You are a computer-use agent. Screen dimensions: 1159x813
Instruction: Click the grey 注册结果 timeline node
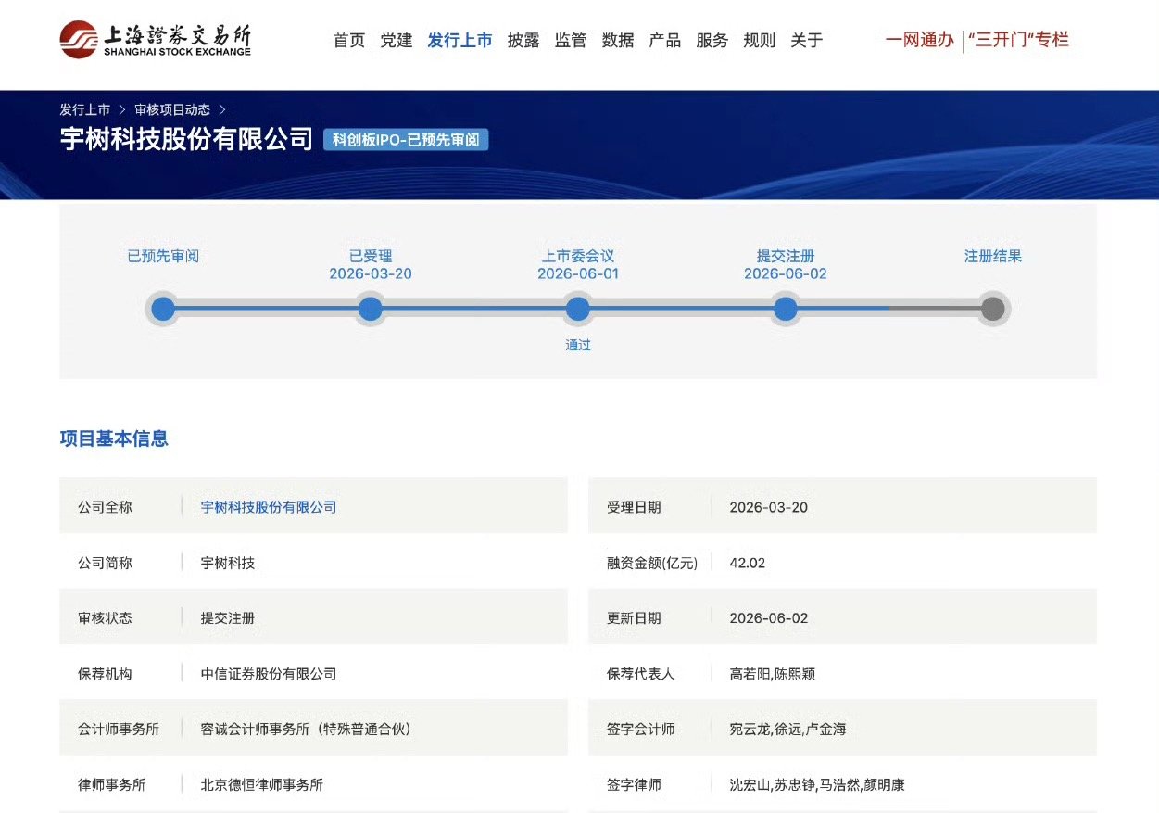click(993, 309)
